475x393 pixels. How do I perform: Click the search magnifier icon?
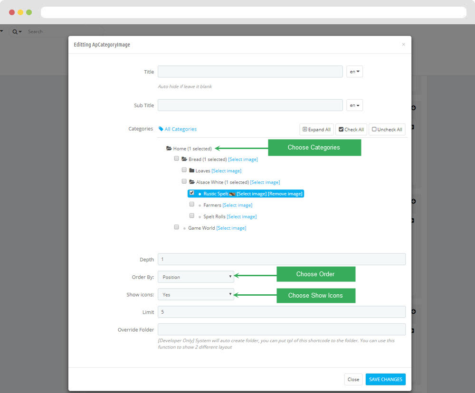[15, 32]
